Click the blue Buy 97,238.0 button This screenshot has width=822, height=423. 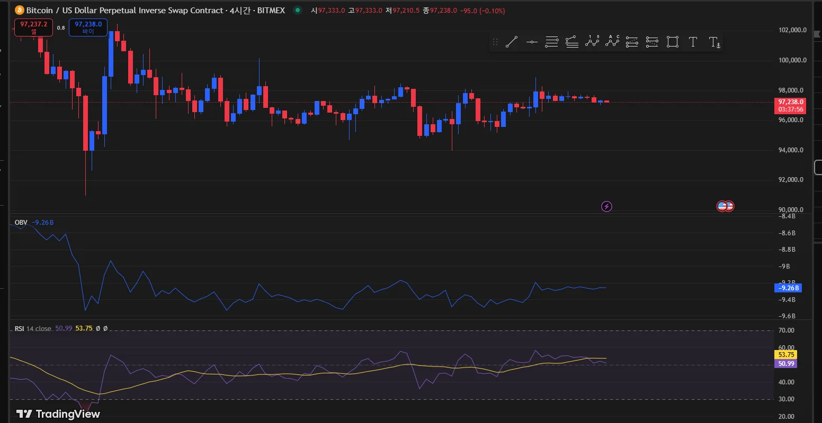(88, 27)
